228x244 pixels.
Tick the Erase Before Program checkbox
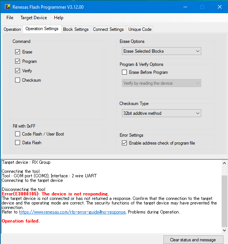pos(125,72)
